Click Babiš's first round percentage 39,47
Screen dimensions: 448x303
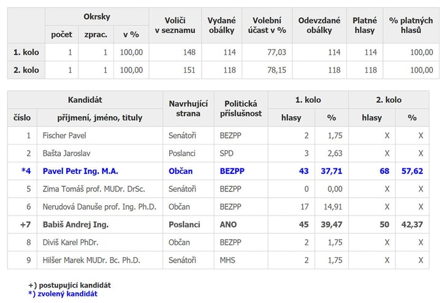pyautogui.click(x=332, y=225)
